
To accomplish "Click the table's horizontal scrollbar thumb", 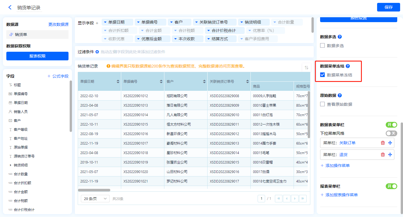I will coord(94,190).
